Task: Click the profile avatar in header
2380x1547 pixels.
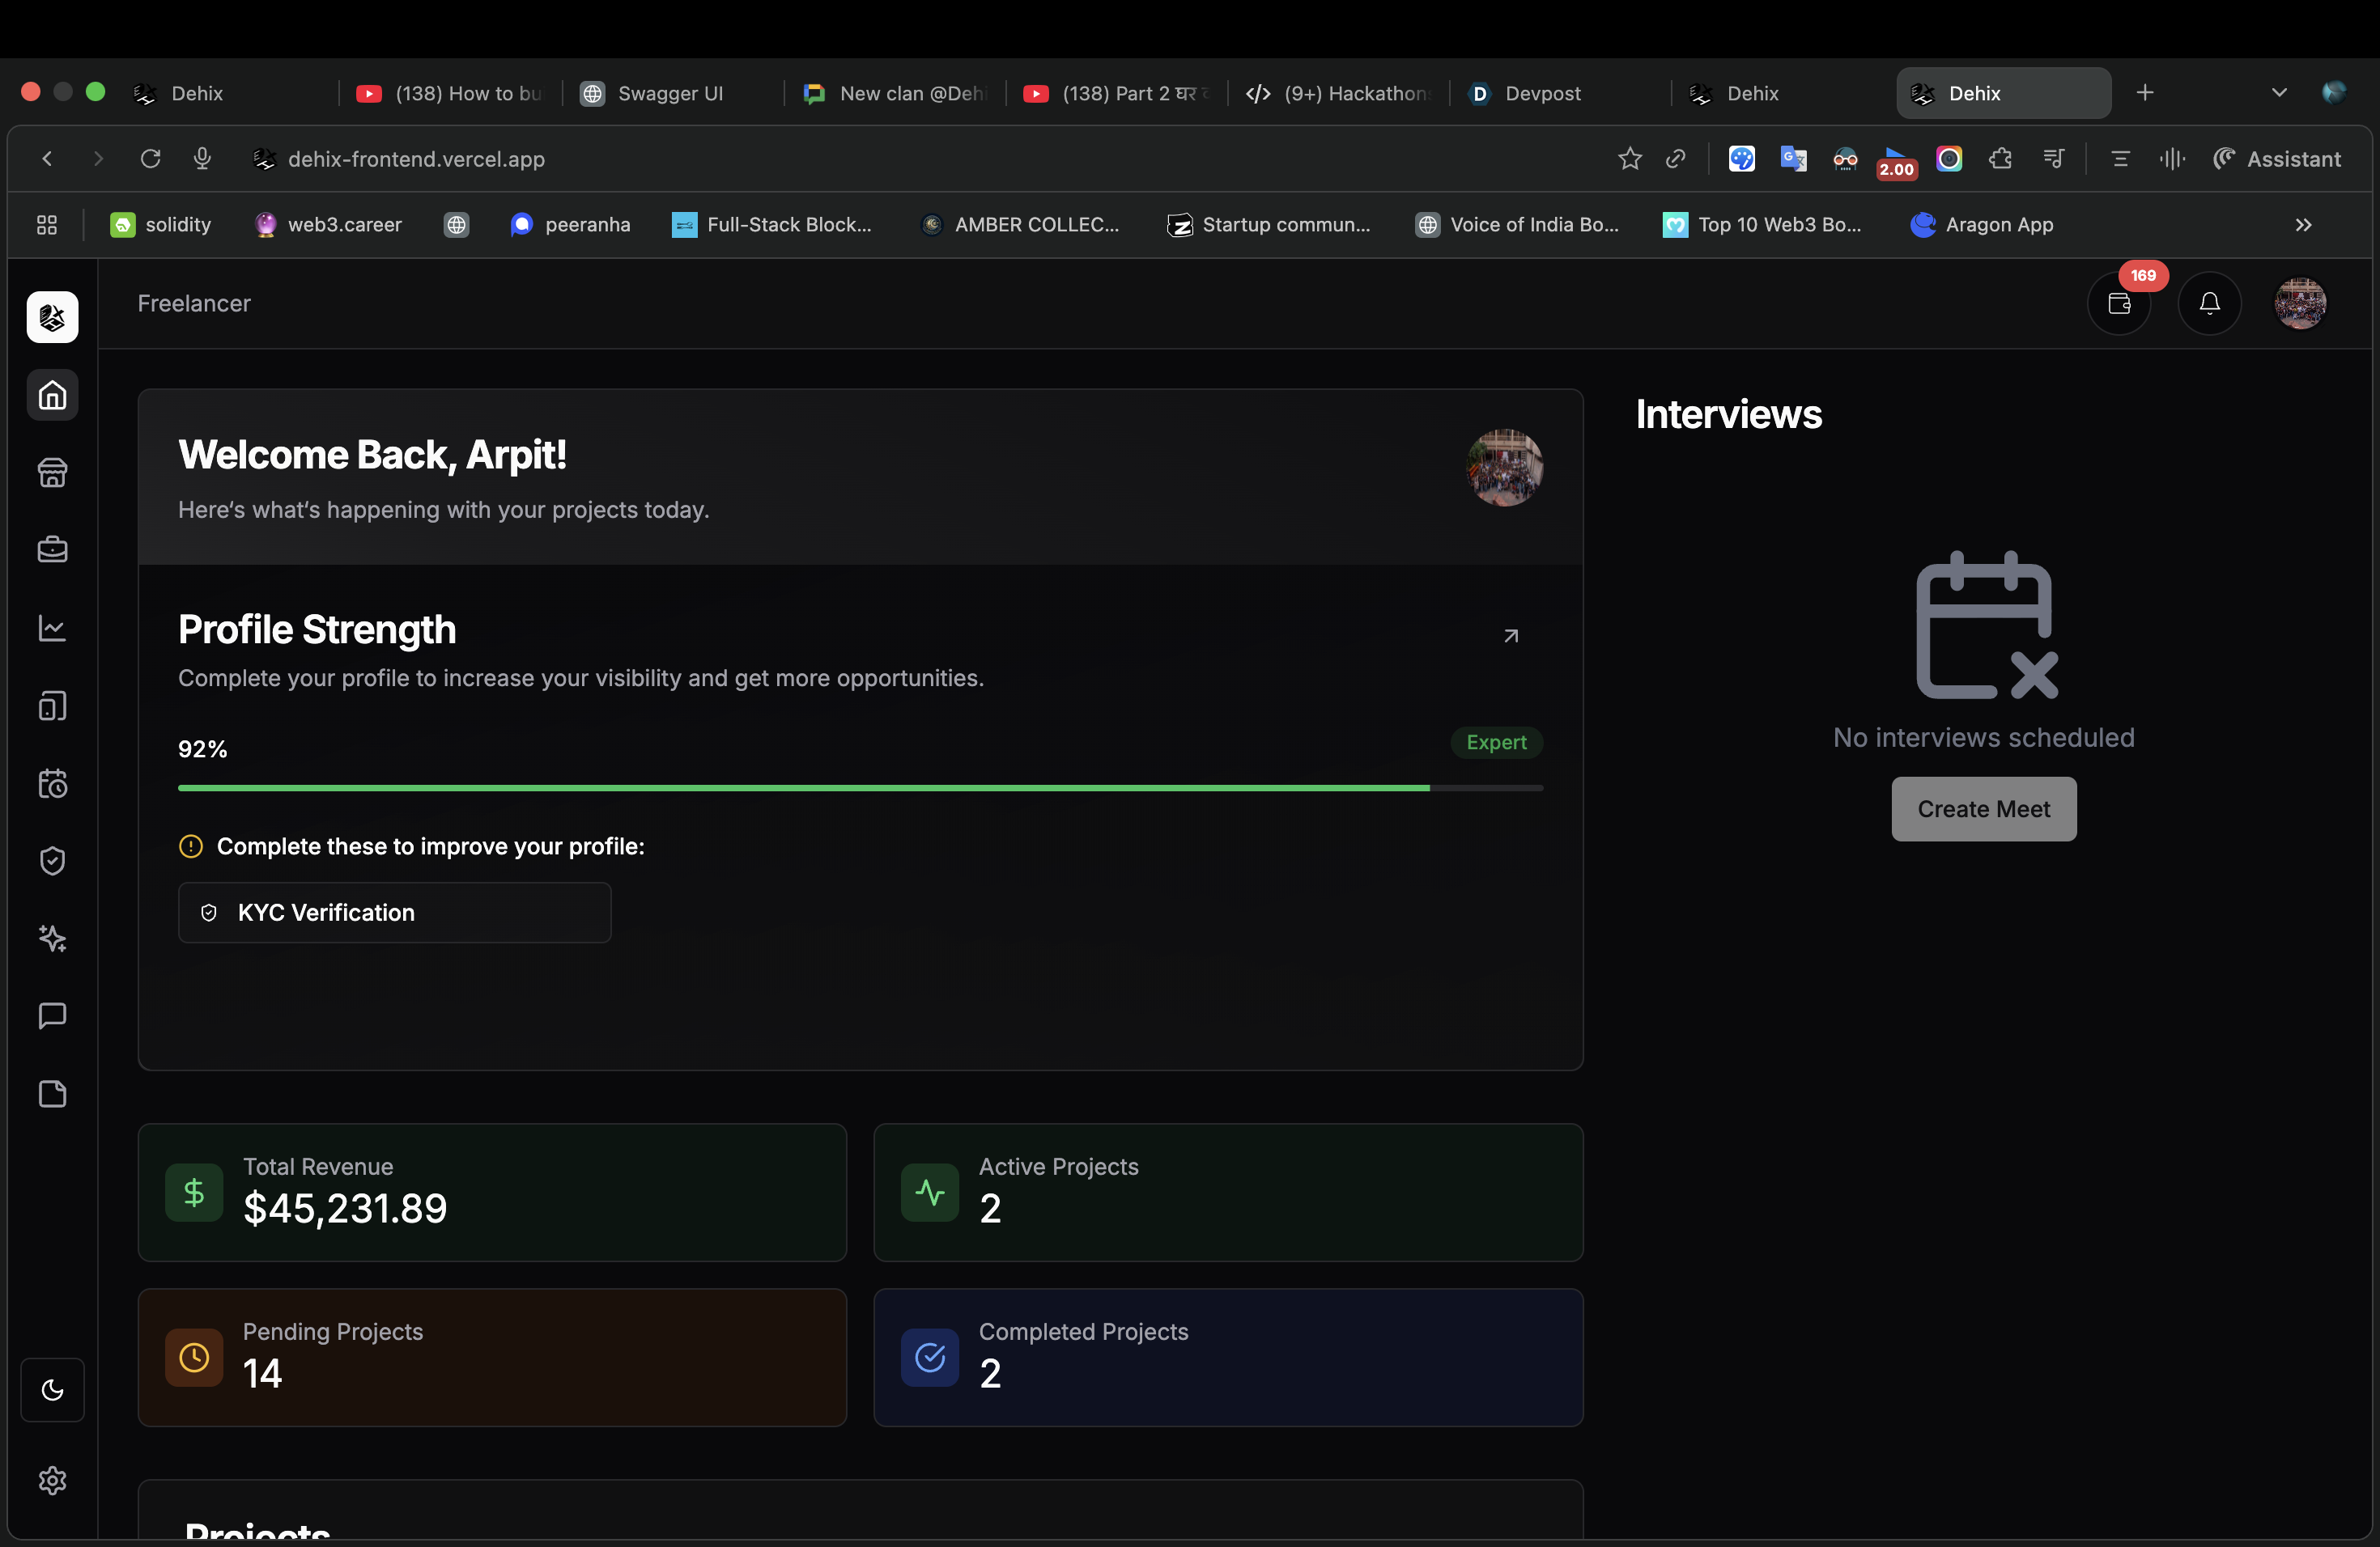Action: (x=2300, y=303)
